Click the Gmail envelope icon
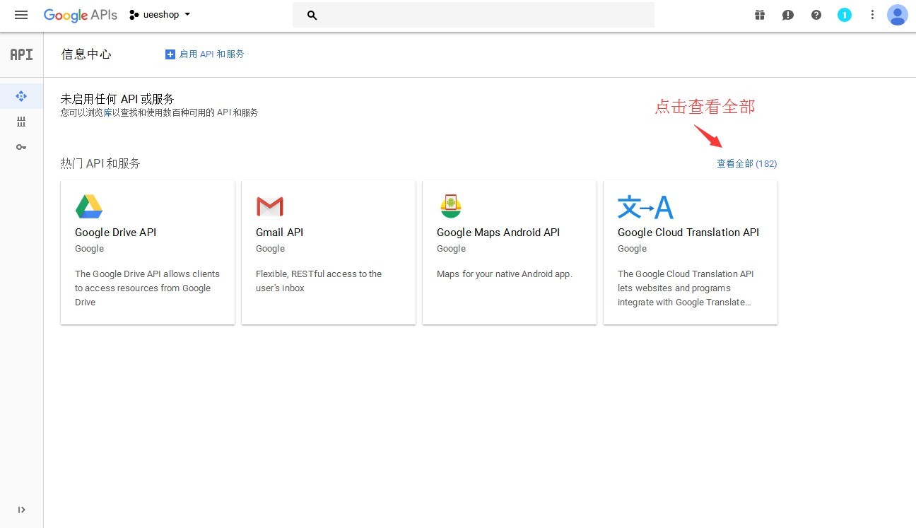The width and height of the screenshot is (916, 528). (x=270, y=206)
